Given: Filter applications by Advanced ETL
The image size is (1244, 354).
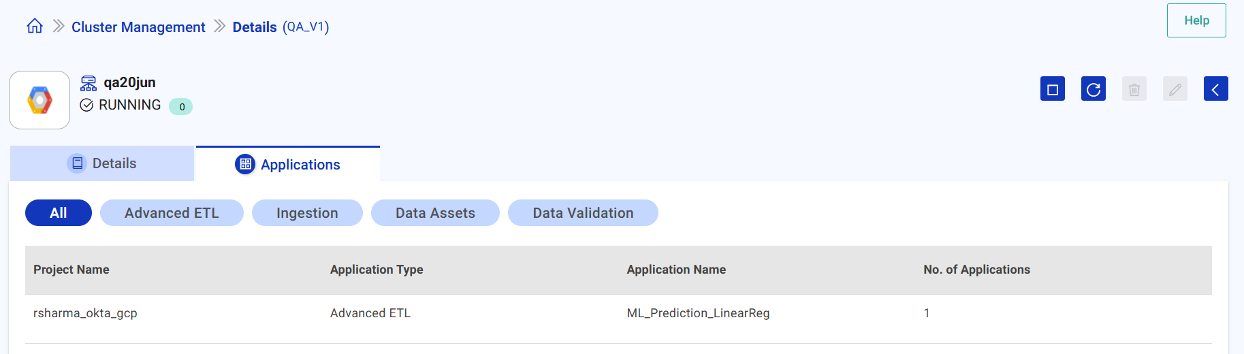Looking at the screenshot, I should [172, 213].
